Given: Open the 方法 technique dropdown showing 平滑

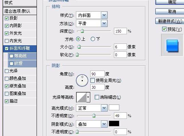Looking at the screenshot, I should click(92, 24).
